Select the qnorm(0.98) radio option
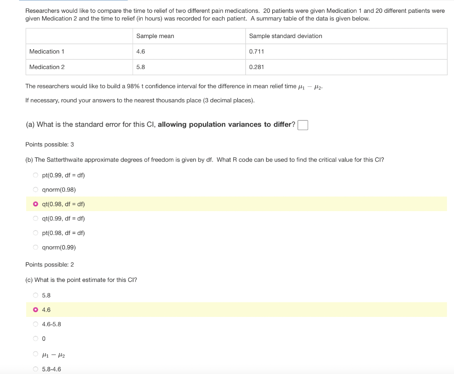Screen dimensions: 454x374 tap(35, 189)
